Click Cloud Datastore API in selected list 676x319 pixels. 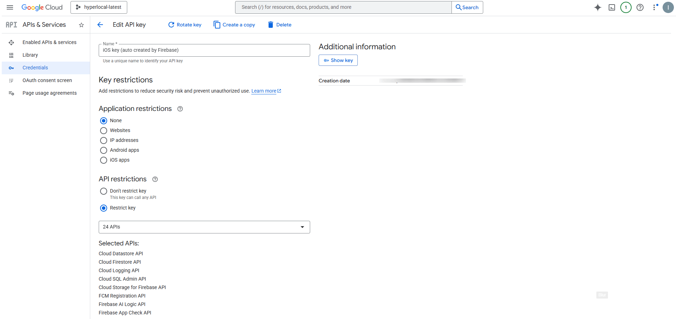[121, 254]
